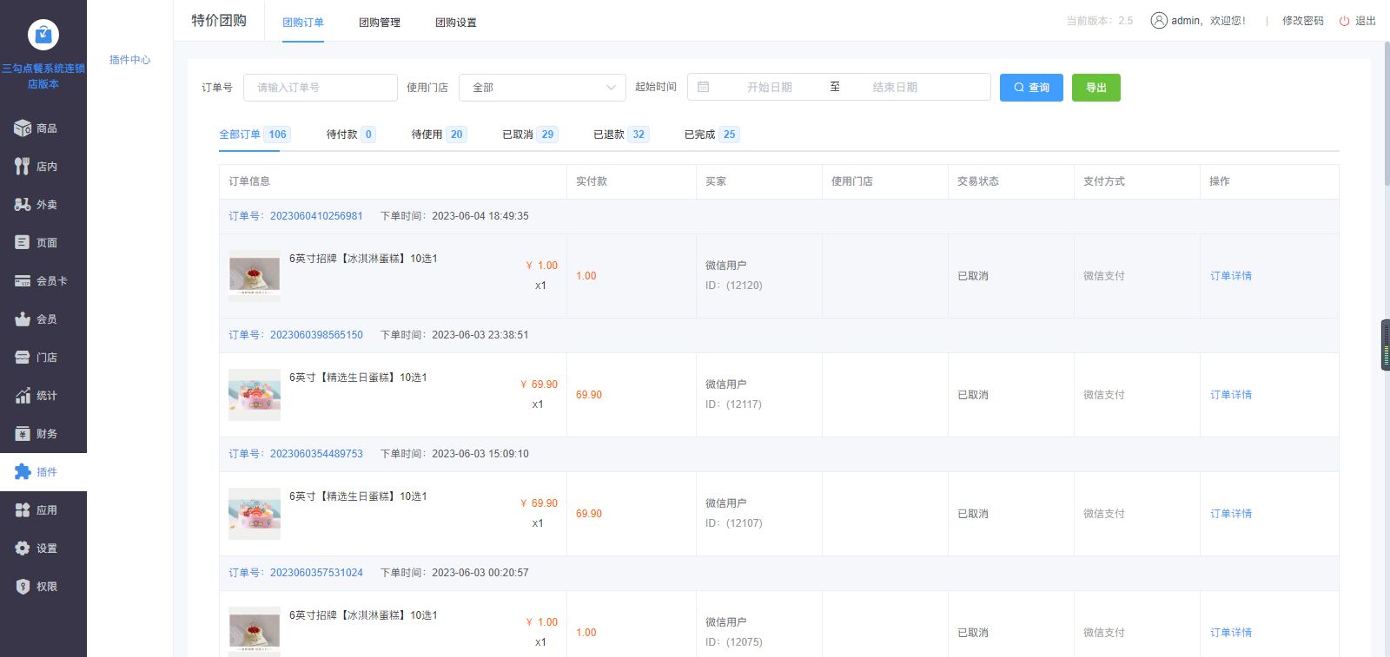Open 订单详情 for buyer ID 12075
The height and width of the screenshot is (657, 1390).
pyautogui.click(x=1231, y=633)
